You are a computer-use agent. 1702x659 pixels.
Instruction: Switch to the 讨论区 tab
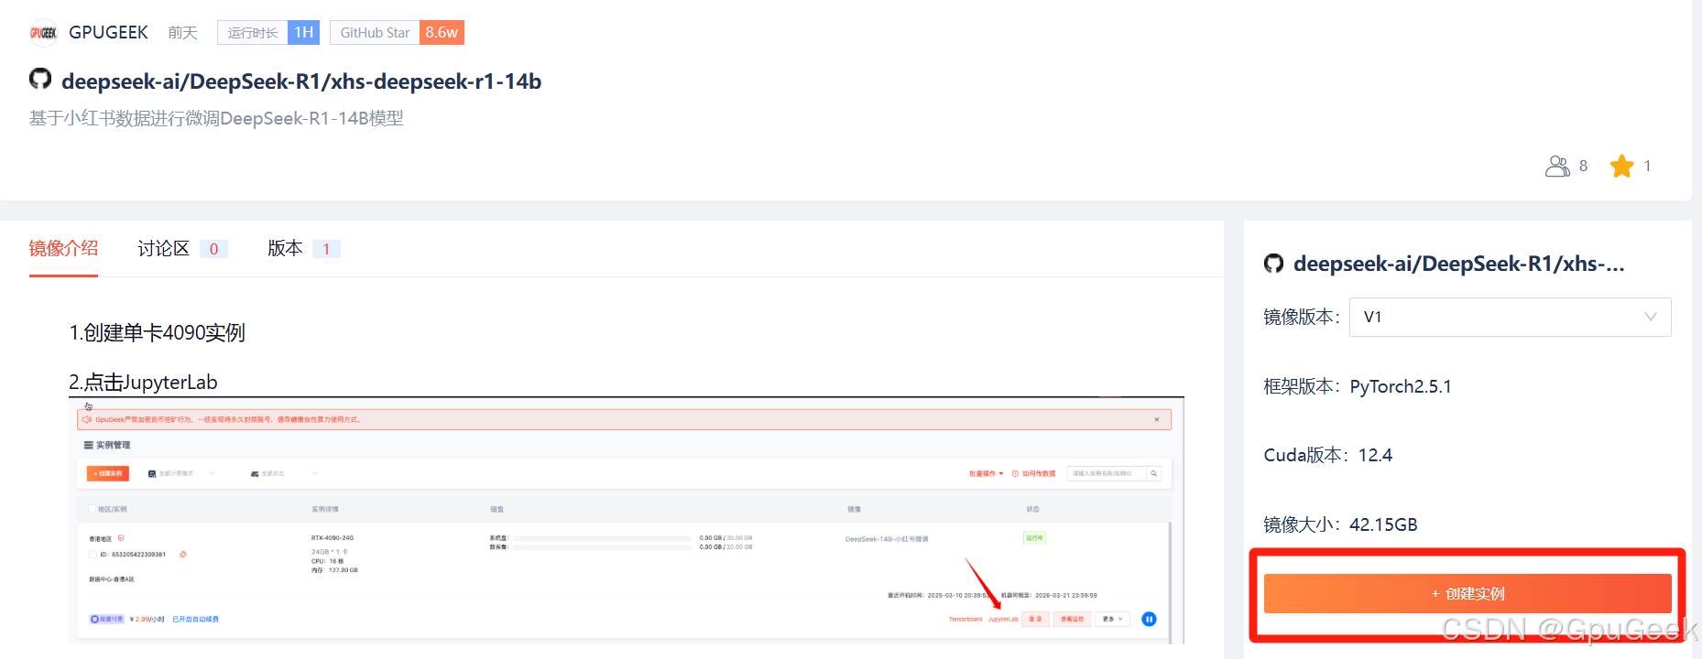[163, 248]
